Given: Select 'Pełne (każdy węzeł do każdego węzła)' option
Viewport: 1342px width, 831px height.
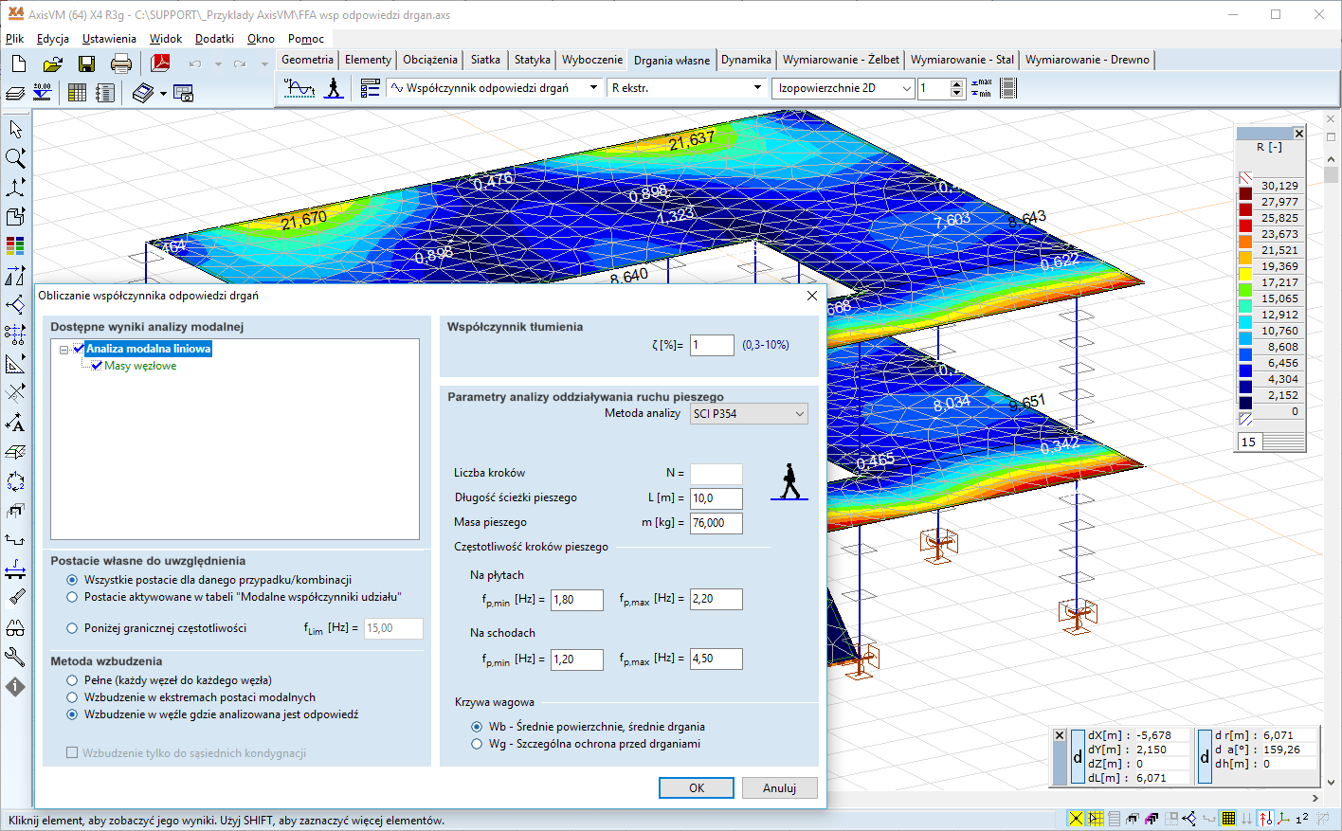Looking at the screenshot, I should point(72,680).
